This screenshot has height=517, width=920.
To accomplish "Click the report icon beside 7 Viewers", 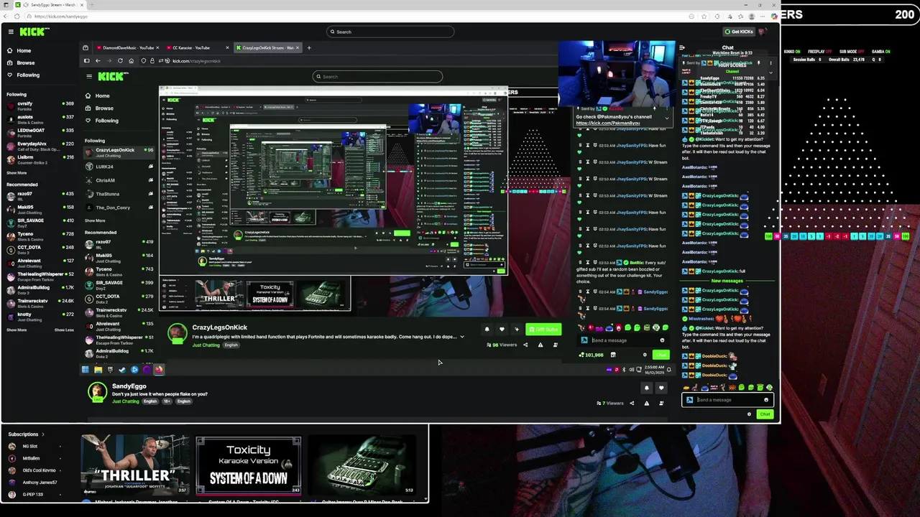I will tap(646, 403).
